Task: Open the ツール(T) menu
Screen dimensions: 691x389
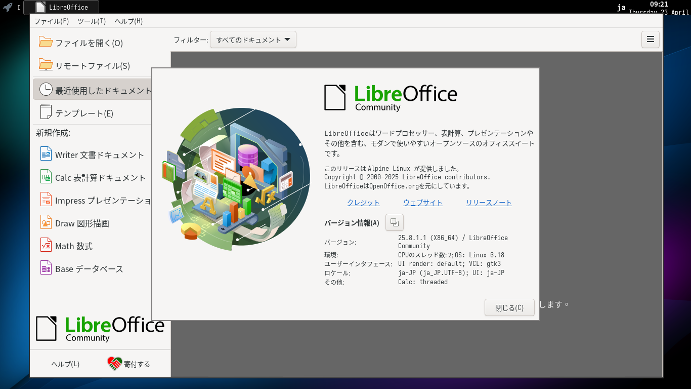Action: pyautogui.click(x=92, y=21)
